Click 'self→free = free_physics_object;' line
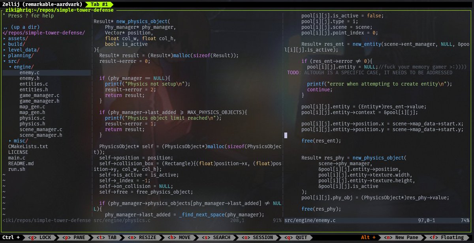 (146, 192)
